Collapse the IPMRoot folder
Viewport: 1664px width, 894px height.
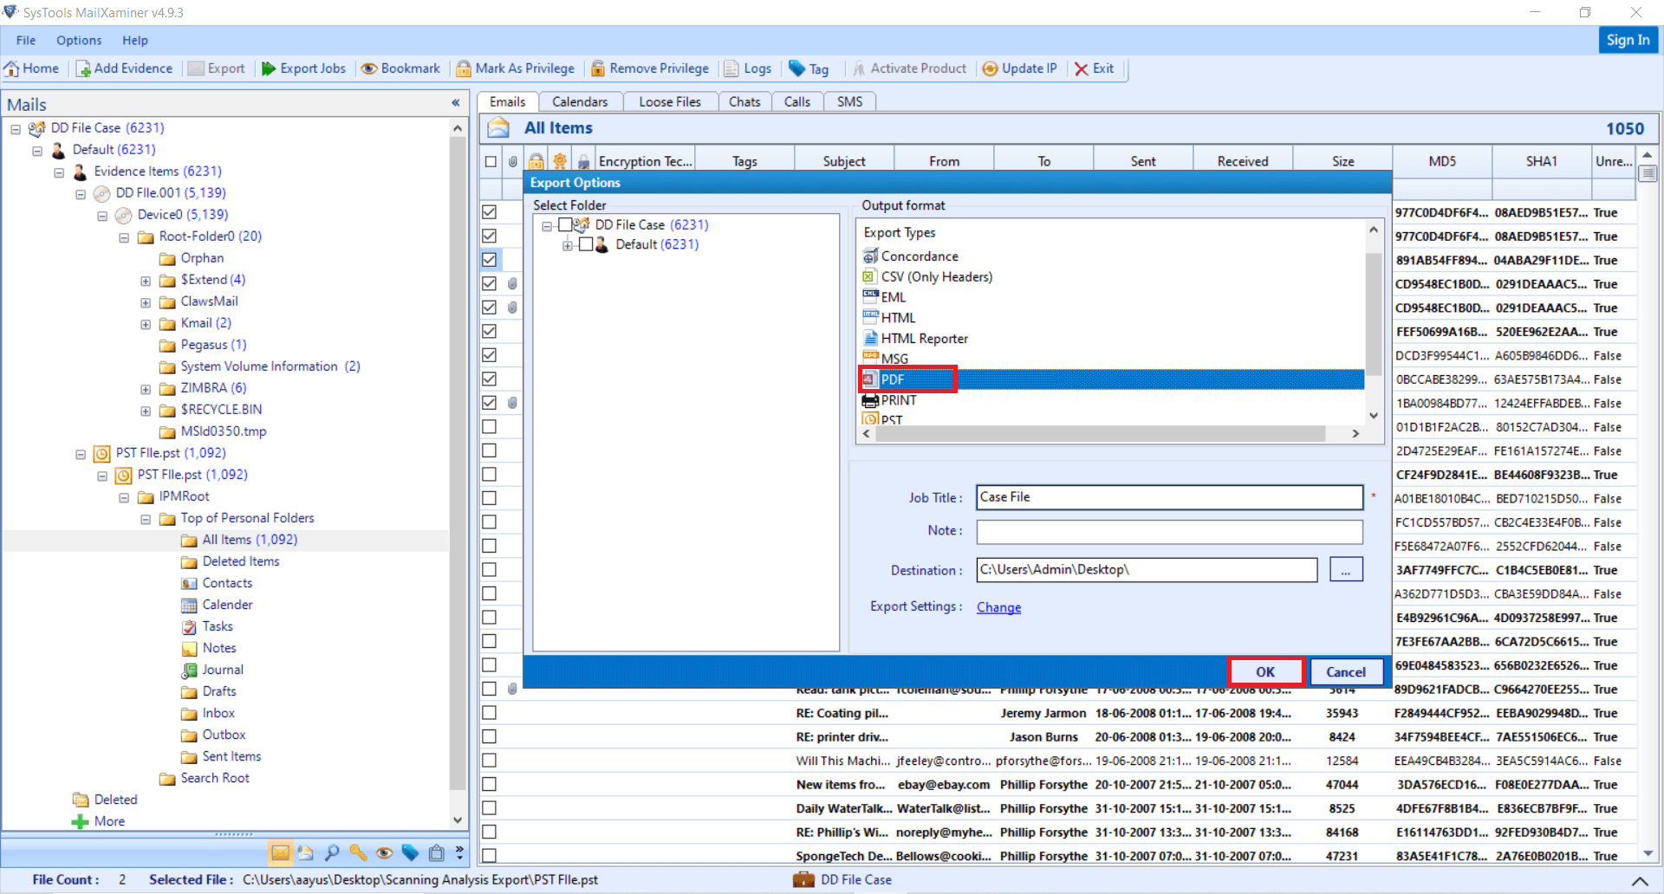(x=123, y=497)
